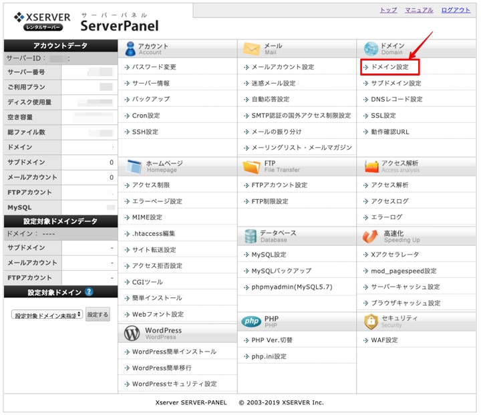Open ドメイン設定
This screenshot has width=481, height=415.
389,67
